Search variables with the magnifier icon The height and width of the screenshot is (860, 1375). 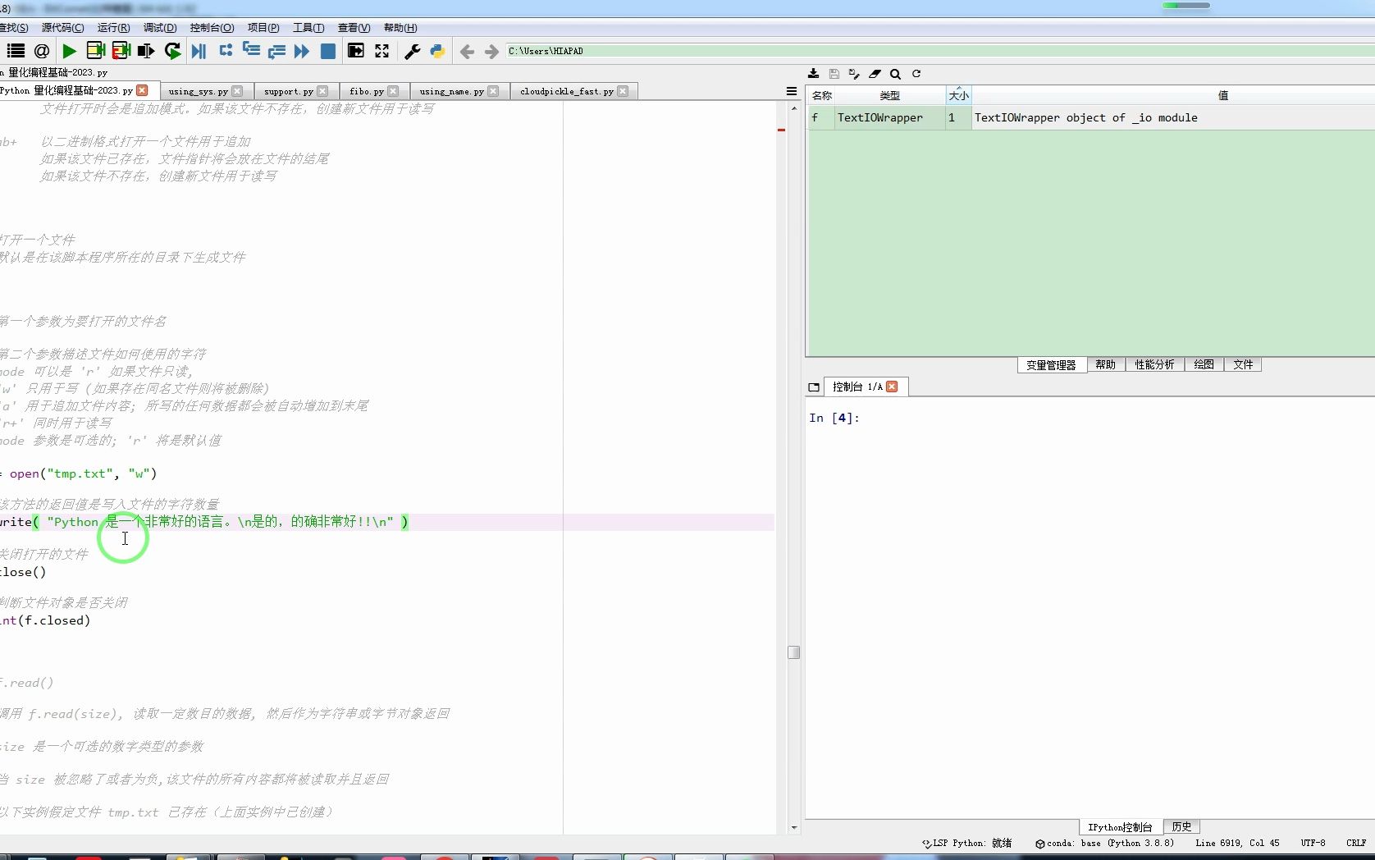pyautogui.click(x=895, y=73)
